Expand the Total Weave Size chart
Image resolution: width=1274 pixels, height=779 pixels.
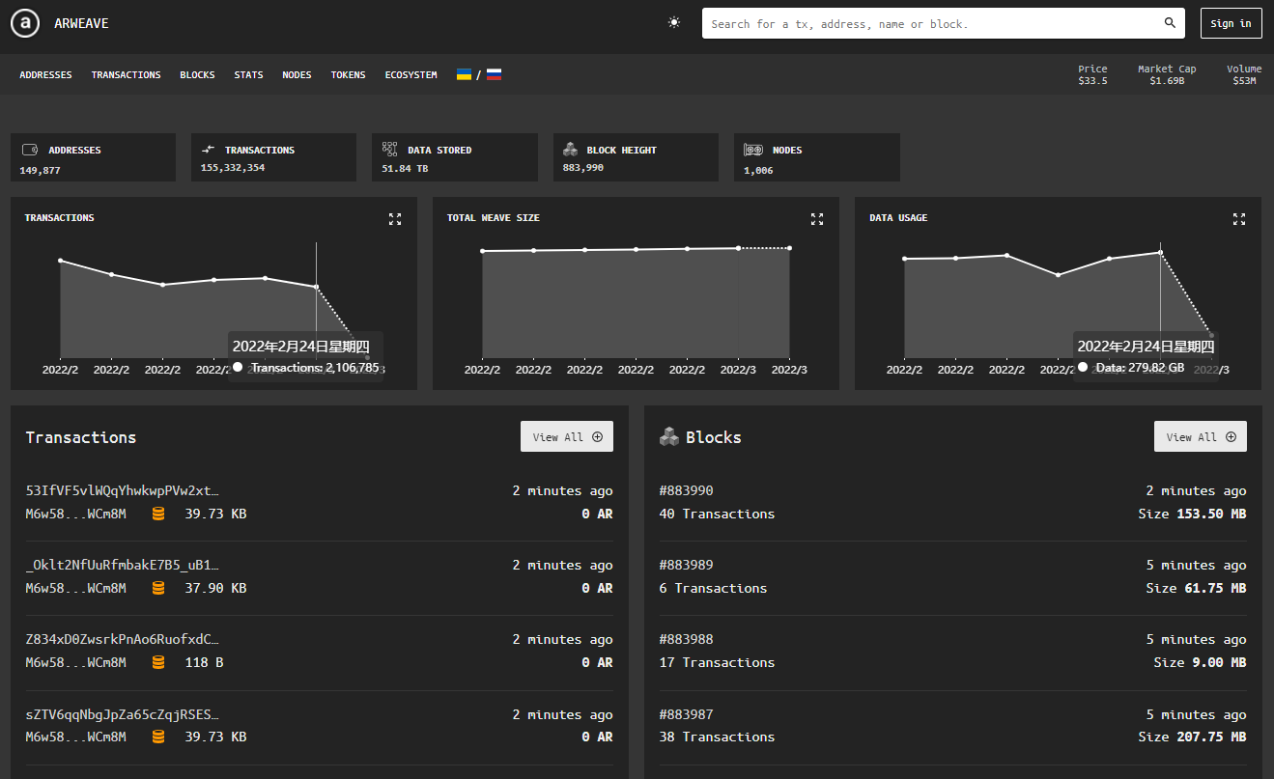[817, 219]
